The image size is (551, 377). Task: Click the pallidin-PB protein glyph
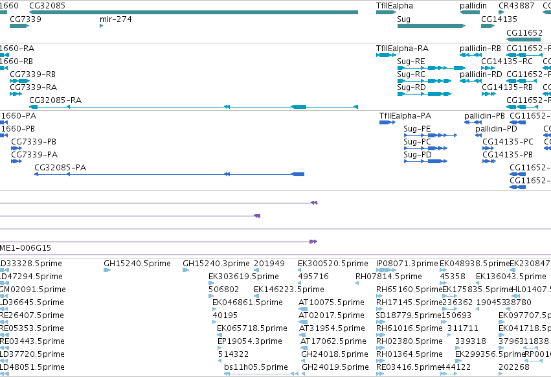[x=473, y=122]
